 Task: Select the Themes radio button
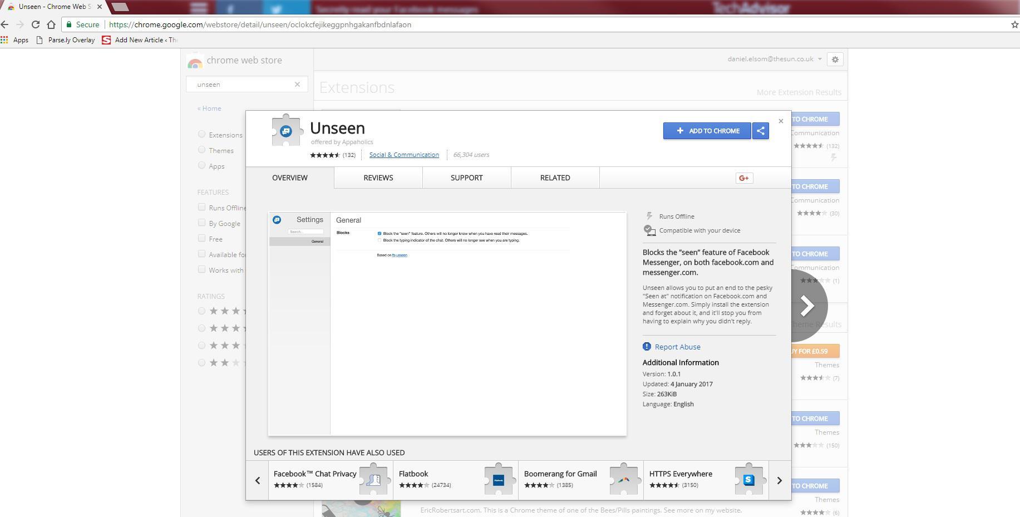(x=201, y=150)
